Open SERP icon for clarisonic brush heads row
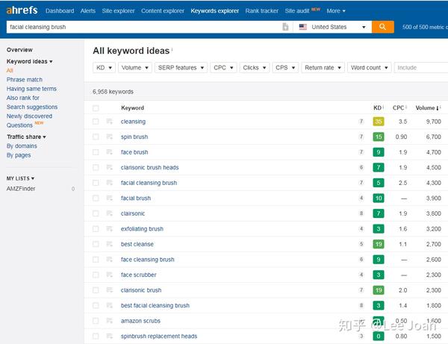Screen dimensions: 448x344 110,167
